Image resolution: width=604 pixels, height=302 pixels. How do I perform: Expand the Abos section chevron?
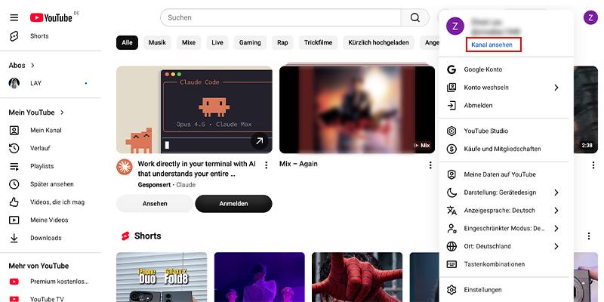pyautogui.click(x=32, y=66)
